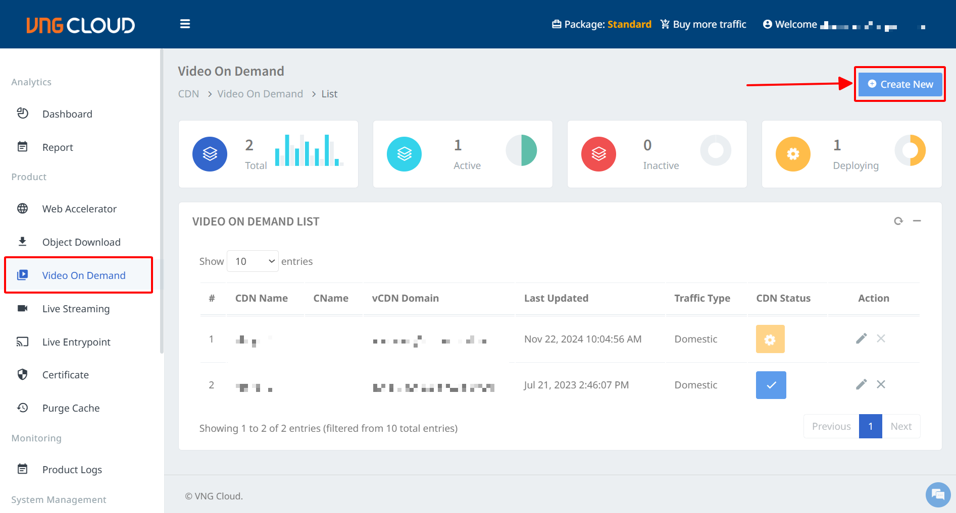
Task: Open Dashboard from the sidebar
Action: [x=67, y=114]
